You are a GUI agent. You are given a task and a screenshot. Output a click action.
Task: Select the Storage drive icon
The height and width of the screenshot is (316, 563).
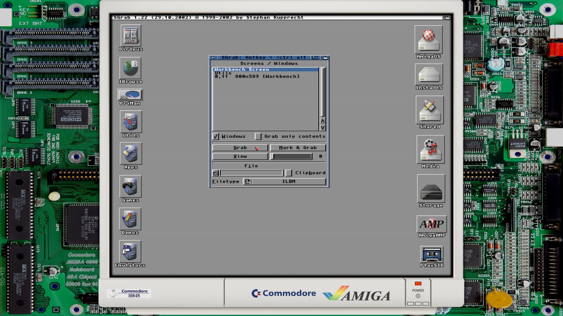(431, 189)
